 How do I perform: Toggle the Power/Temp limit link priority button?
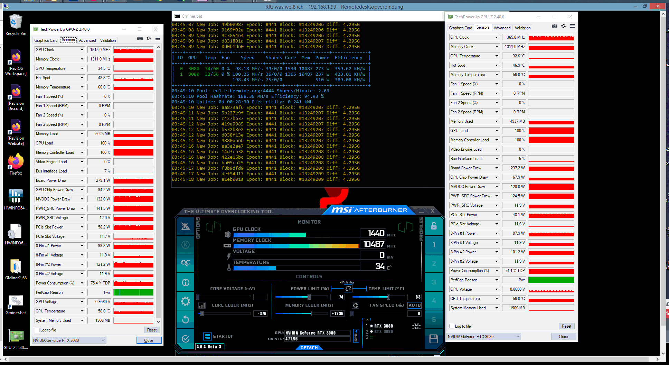[348, 288]
